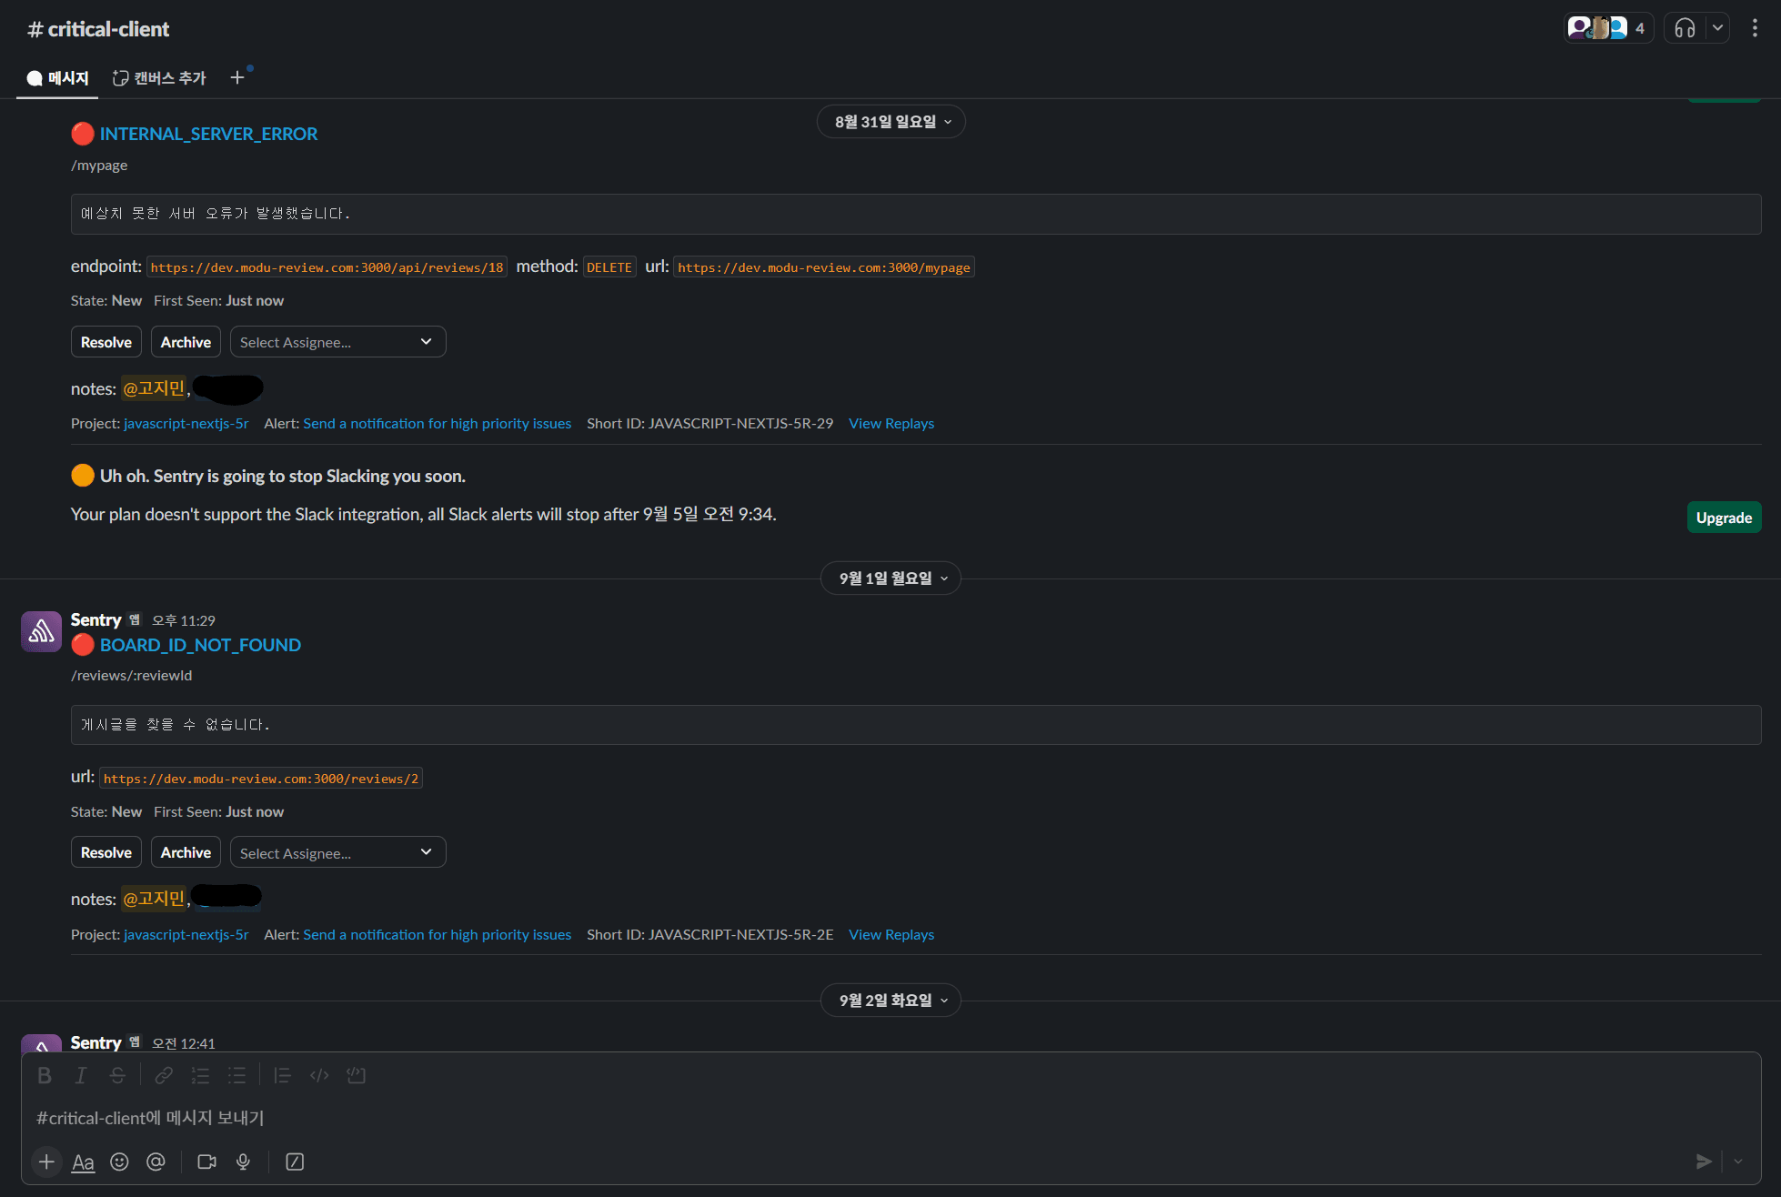1781x1197 pixels.
Task: Click the green Upgrade button
Action: 1723,518
